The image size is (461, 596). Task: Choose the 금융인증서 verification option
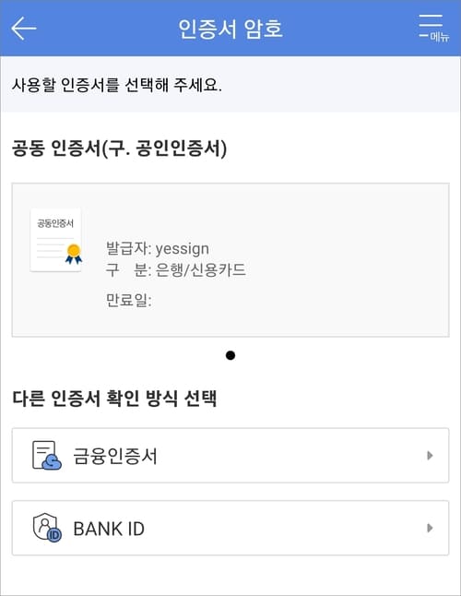click(230, 456)
